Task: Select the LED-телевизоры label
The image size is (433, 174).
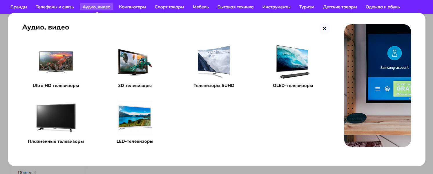Action: [x=135, y=141]
